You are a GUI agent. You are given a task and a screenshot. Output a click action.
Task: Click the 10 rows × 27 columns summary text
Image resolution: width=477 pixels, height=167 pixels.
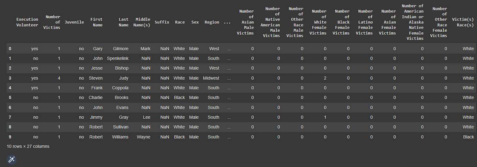pyautogui.click(x=28, y=146)
